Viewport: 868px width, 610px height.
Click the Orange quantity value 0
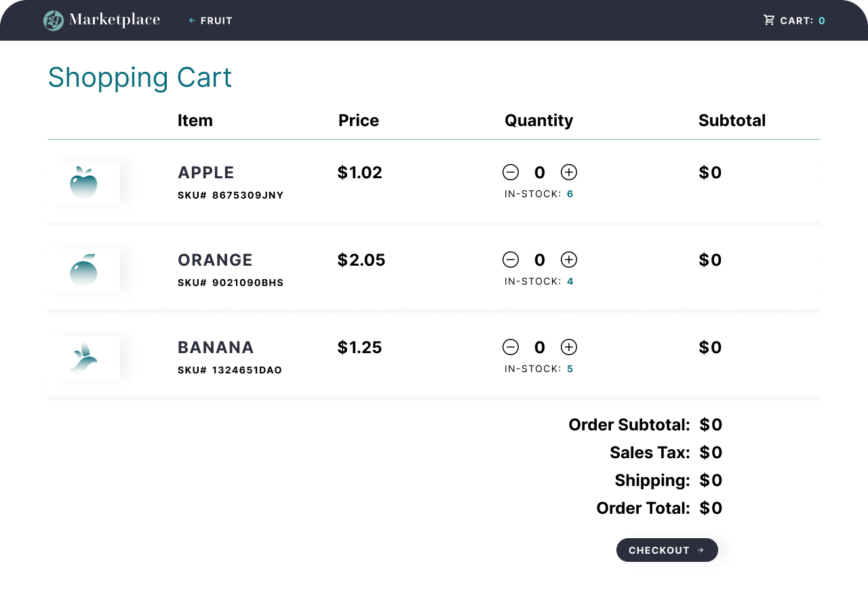coord(540,260)
